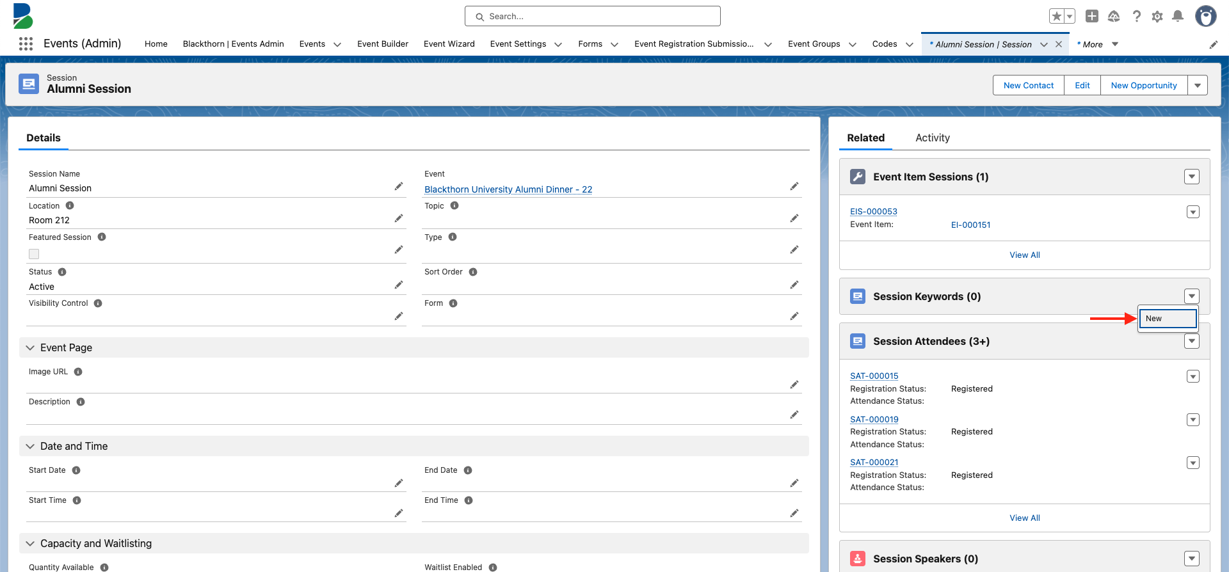The width and height of the screenshot is (1229, 572).
Task: Select the Related tab
Action: pos(866,138)
